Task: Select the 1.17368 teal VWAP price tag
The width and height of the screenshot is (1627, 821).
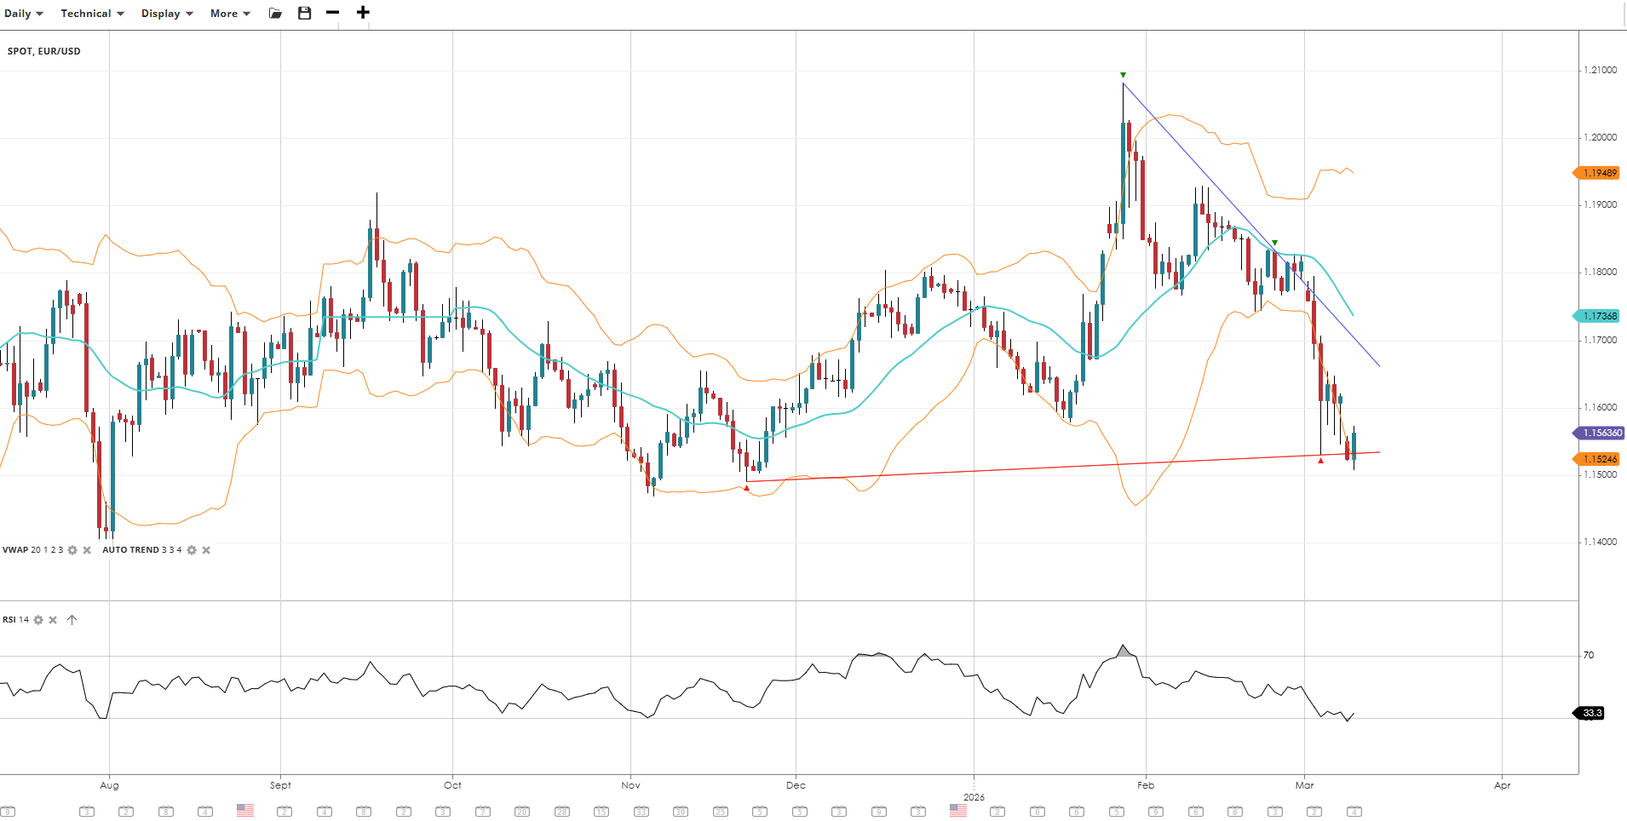Action: (x=1599, y=316)
